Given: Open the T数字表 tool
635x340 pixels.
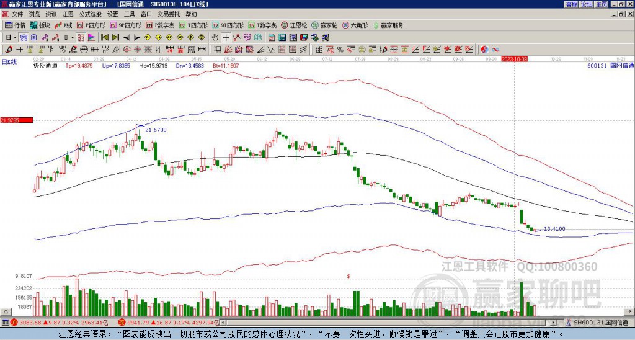Looking at the screenshot, I should click(262, 25).
